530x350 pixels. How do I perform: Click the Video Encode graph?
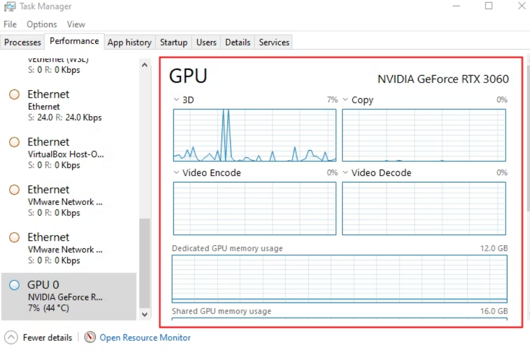click(255, 208)
